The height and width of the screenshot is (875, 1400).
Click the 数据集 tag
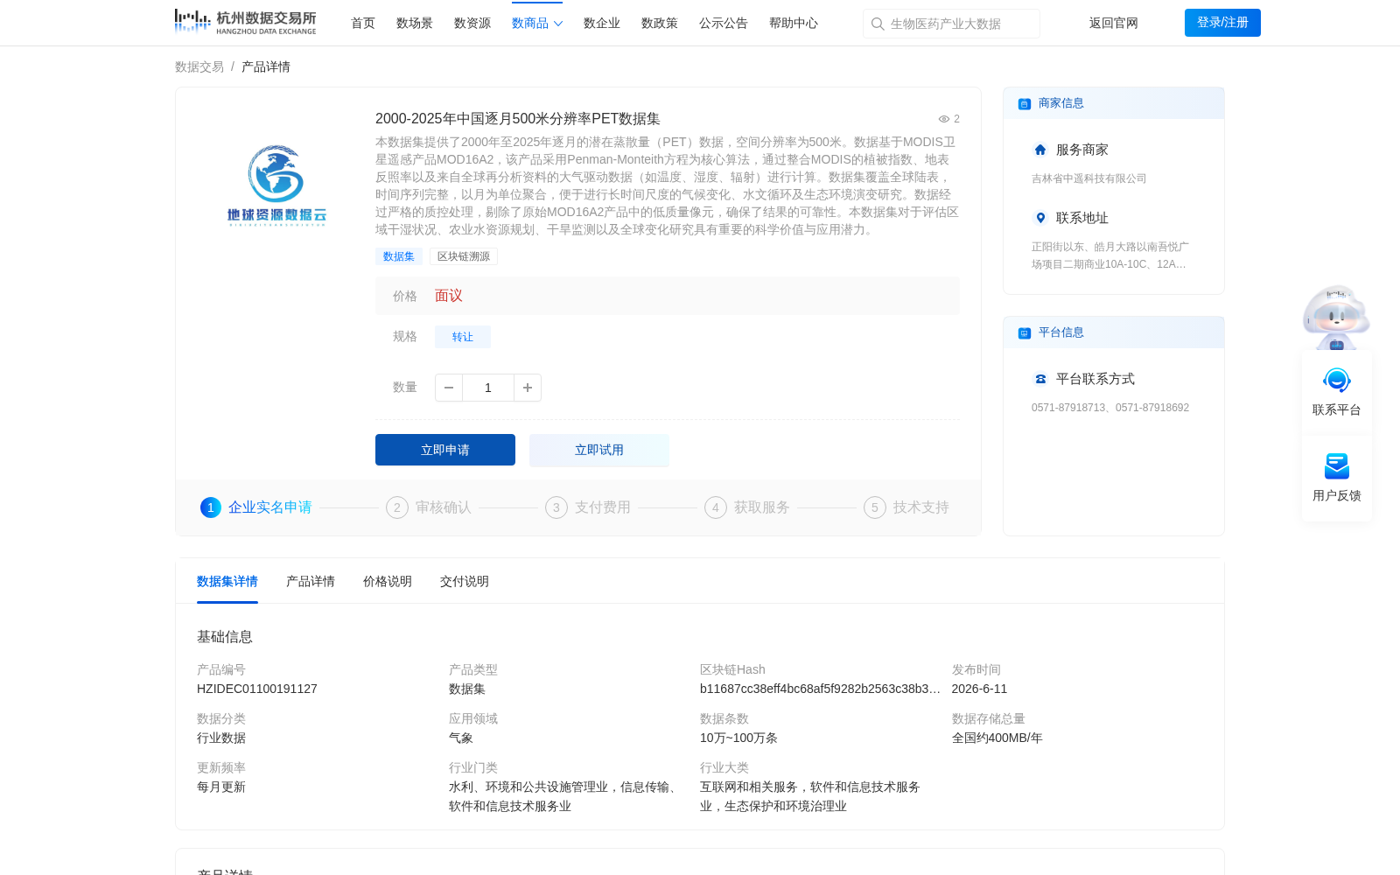(x=399, y=256)
